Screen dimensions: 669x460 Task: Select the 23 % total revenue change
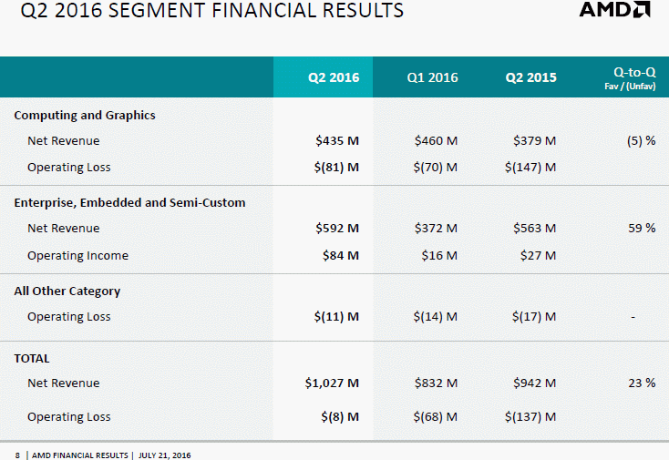click(x=642, y=383)
